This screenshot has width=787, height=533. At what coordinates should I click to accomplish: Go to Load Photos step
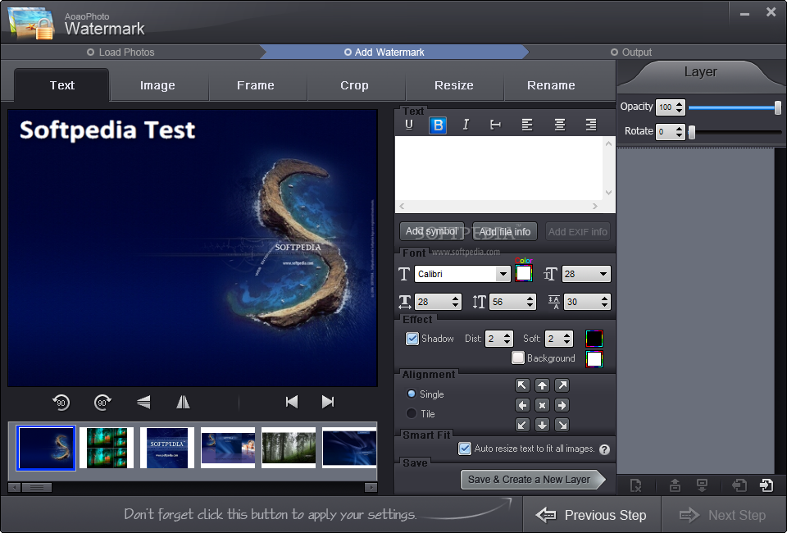coord(121,52)
